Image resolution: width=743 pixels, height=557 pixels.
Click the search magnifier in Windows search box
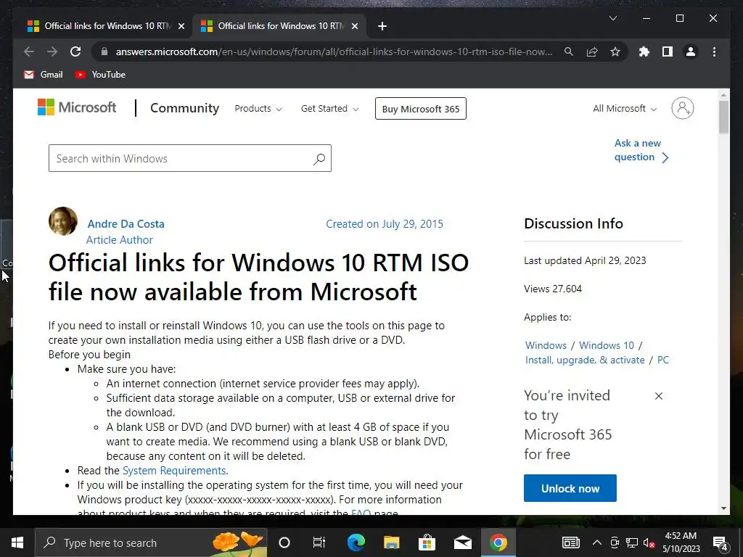click(x=319, y=159)
